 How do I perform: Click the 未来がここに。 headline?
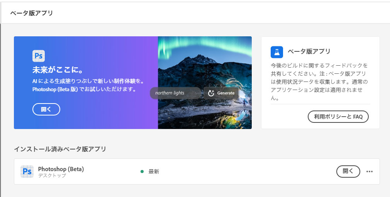pyautogui.click(x=58, y=70)
